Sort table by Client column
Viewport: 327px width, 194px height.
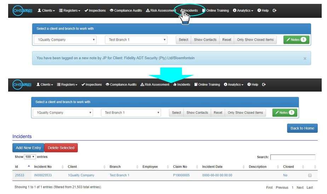pyautogui.click(x=86, y=166)
